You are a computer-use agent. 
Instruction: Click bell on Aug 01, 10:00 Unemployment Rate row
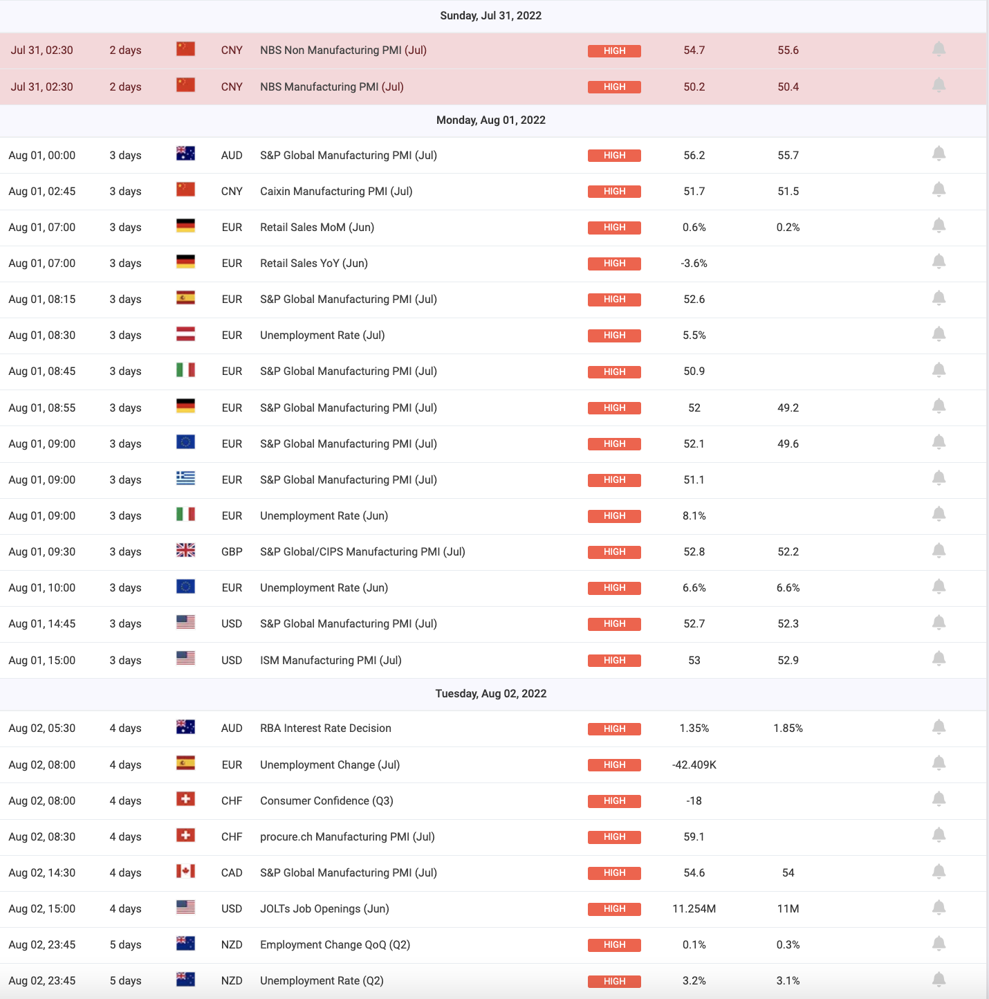(x=939, y=587)
